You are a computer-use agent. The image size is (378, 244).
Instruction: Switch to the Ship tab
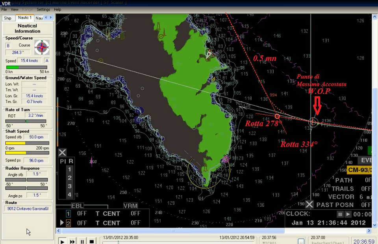point(7,18)
